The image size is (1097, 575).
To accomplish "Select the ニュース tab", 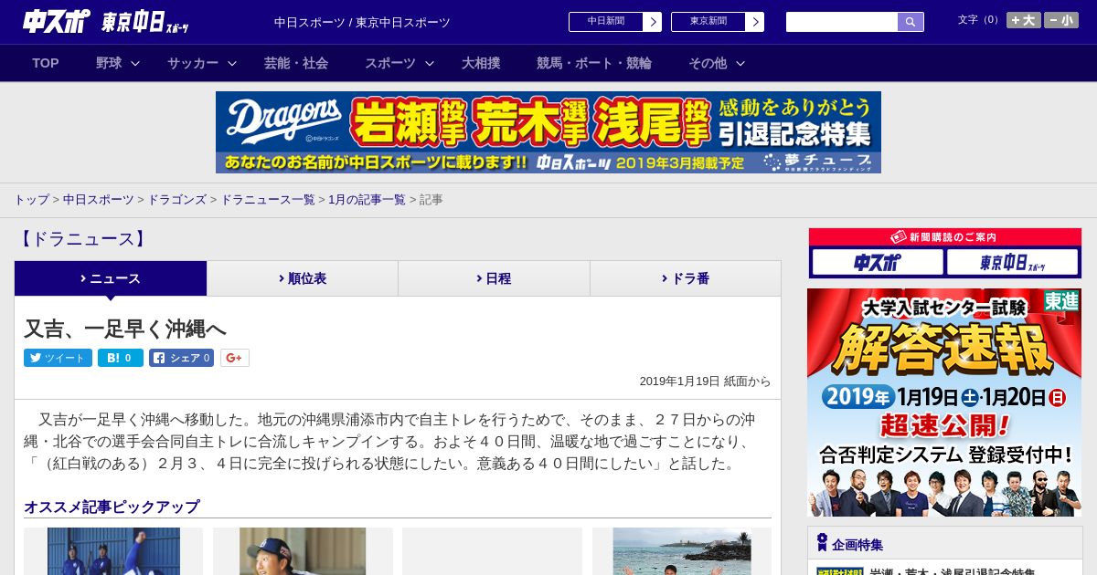I will (x=111, y=278).
